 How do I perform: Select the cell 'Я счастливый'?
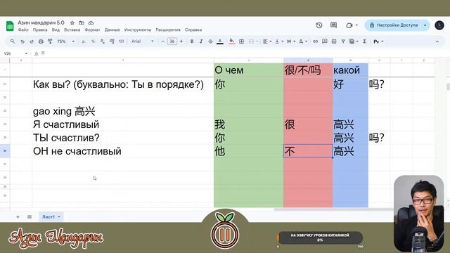pos(123,124)
